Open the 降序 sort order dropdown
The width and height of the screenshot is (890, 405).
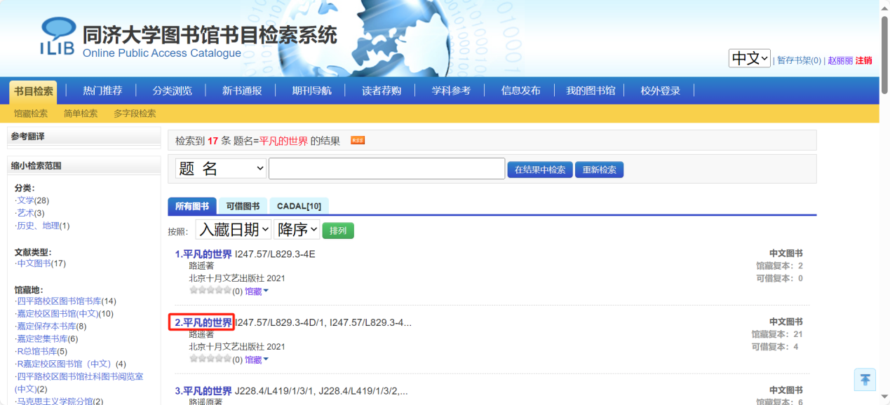point(297,230)
